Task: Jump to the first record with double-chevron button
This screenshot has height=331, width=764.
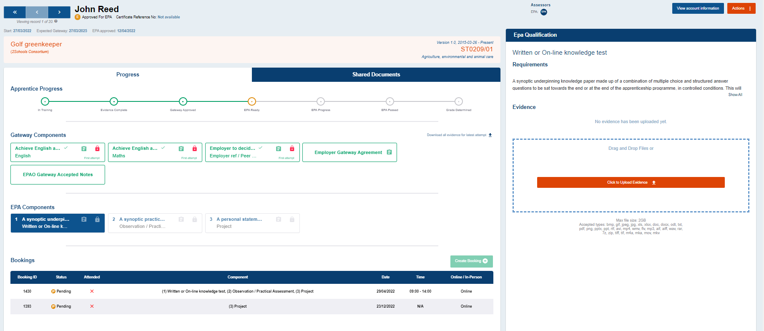Action: click(15, 12)
